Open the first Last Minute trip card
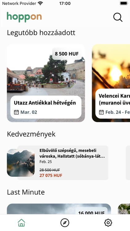 coord(59,209)
